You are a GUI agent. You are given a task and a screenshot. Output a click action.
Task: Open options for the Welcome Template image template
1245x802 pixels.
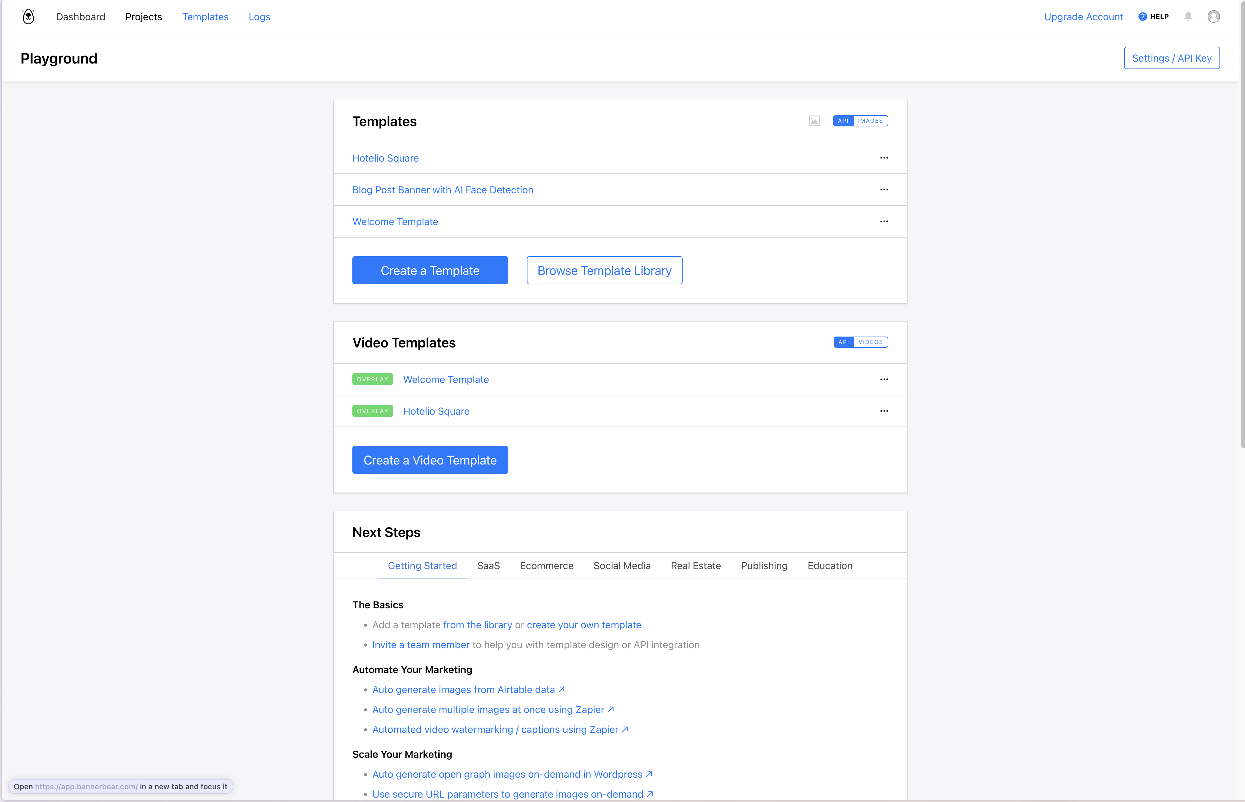[x=884, y=221]
